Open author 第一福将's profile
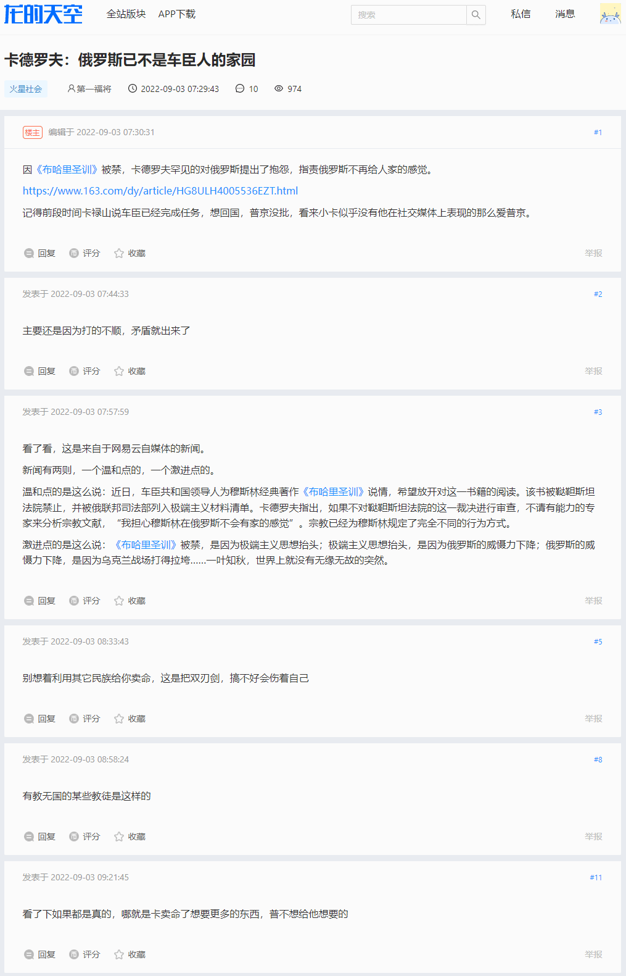Image resolution: width=626 pixels, height=976 pixels. pyautogui.click(x=89, y=89)
